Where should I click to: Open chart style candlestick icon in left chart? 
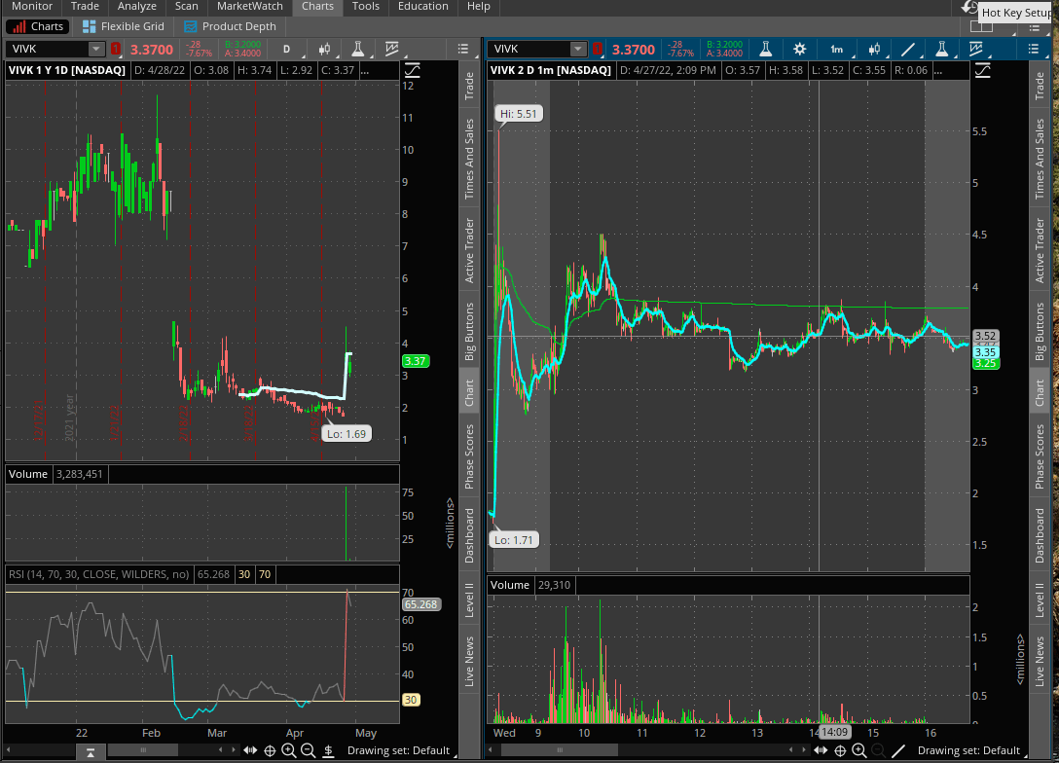tap(325, 49)
